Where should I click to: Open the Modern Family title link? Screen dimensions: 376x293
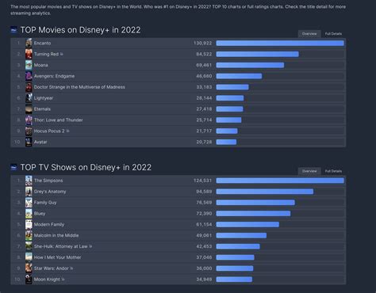(49, 225)
